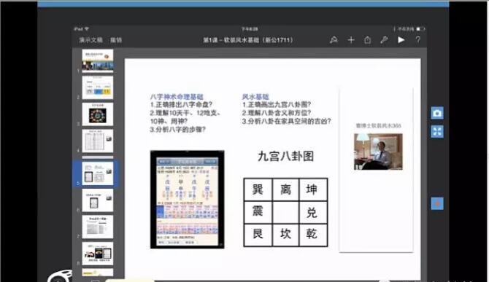Click the blue record button icon
This screenshot has width=489, height=282.
click(x=437, y=203)
